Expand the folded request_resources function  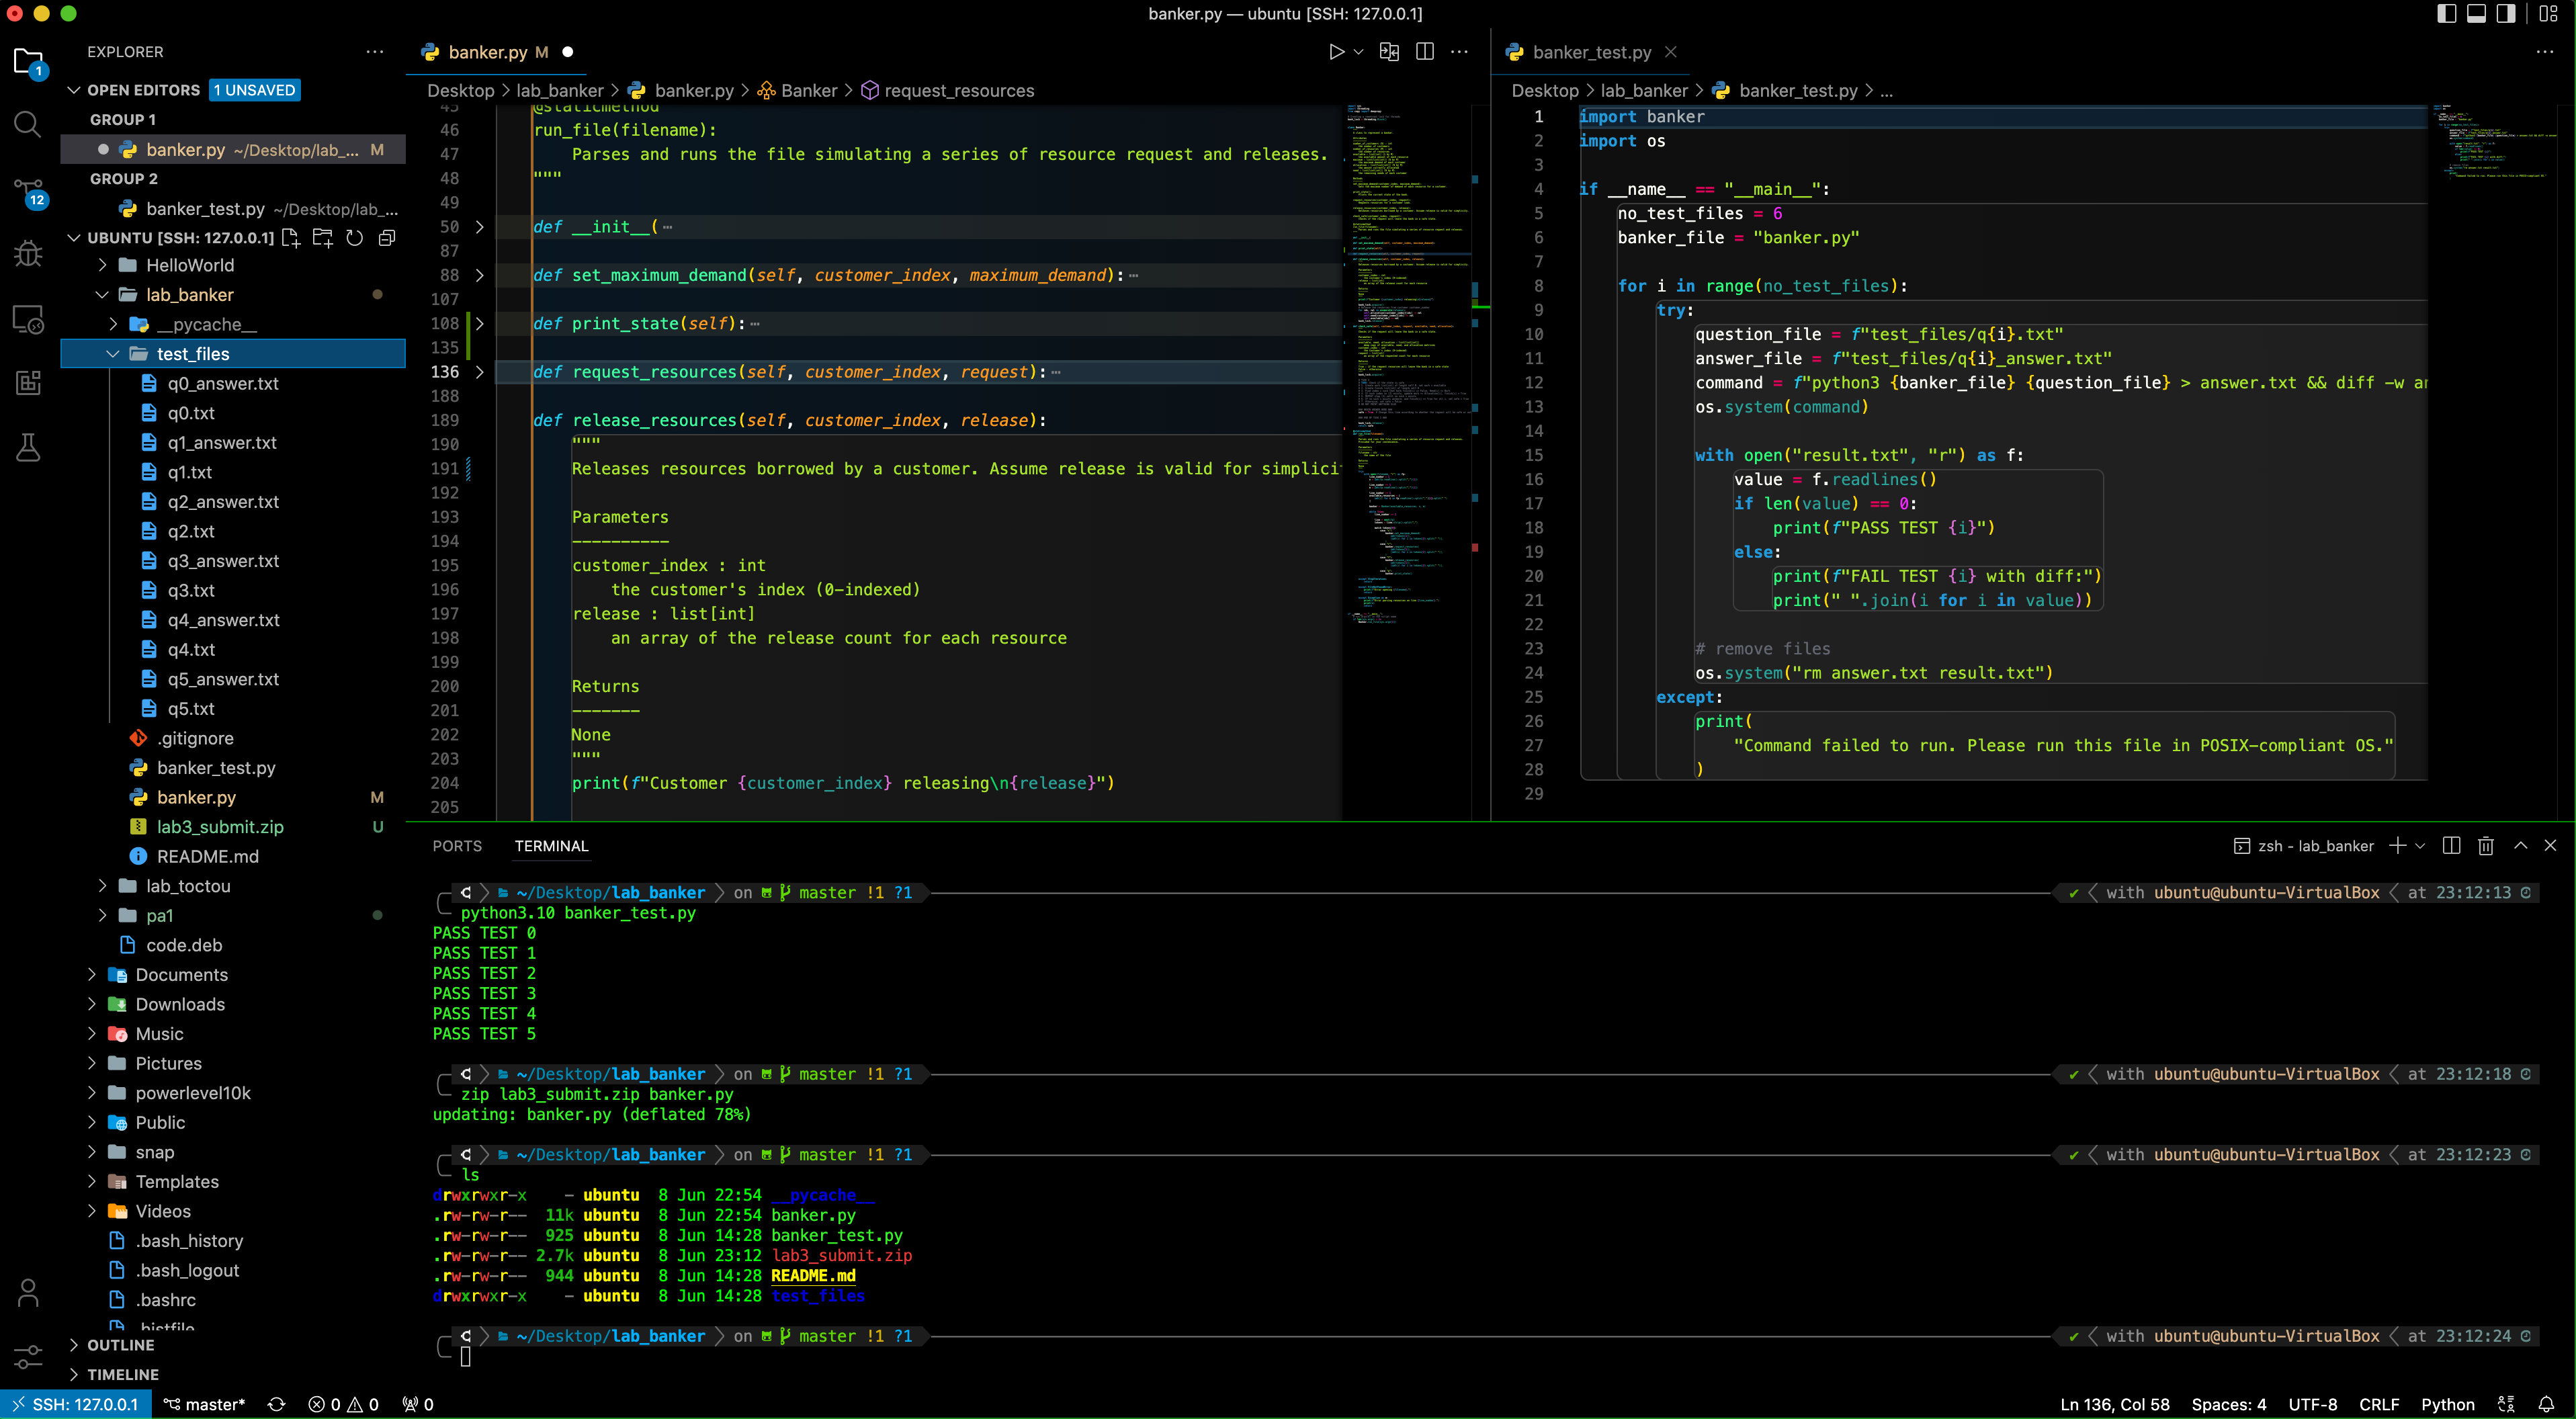[x=480, y=372]
